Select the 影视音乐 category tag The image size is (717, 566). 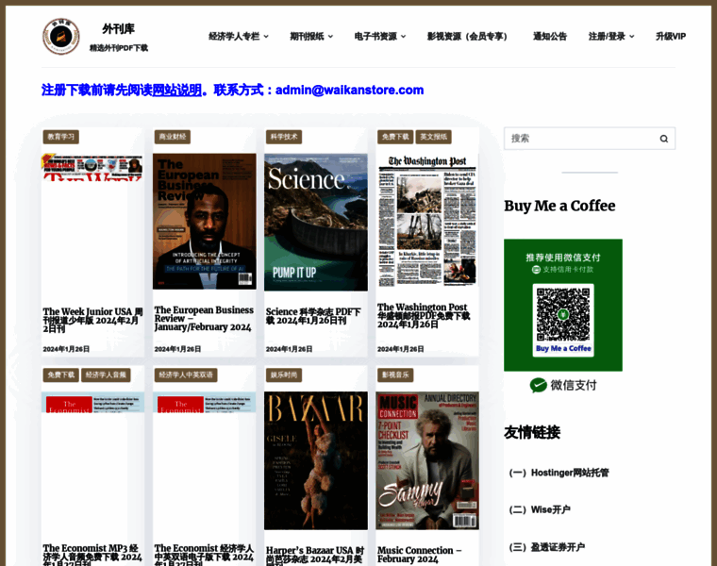395,375
